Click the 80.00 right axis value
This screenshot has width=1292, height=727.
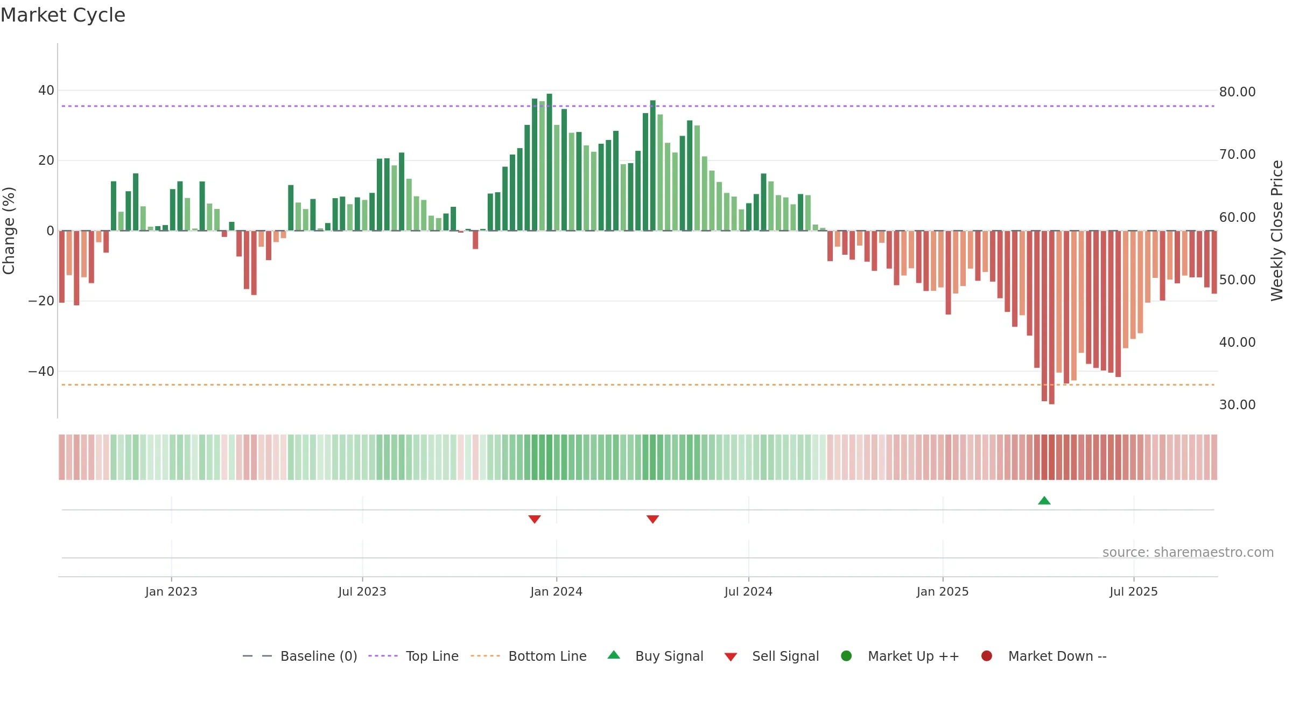coord(1237,92)
